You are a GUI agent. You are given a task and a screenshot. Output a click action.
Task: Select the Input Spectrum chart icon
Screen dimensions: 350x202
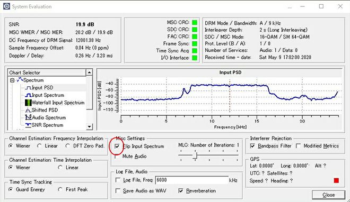coord(28,95)
